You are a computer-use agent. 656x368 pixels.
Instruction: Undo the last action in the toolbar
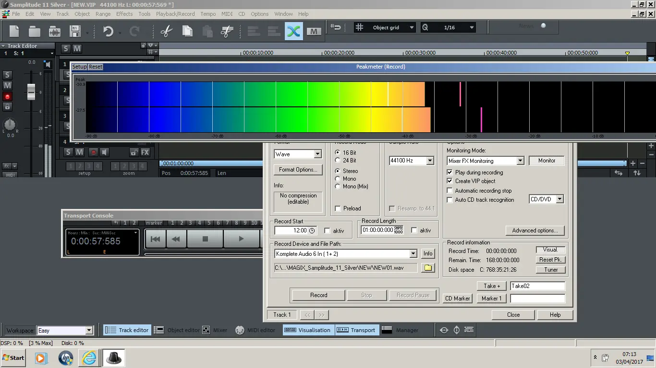(x=108, y=32)
